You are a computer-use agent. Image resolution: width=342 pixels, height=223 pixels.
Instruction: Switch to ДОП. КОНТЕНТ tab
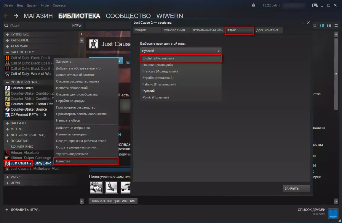tap(269, 30)
